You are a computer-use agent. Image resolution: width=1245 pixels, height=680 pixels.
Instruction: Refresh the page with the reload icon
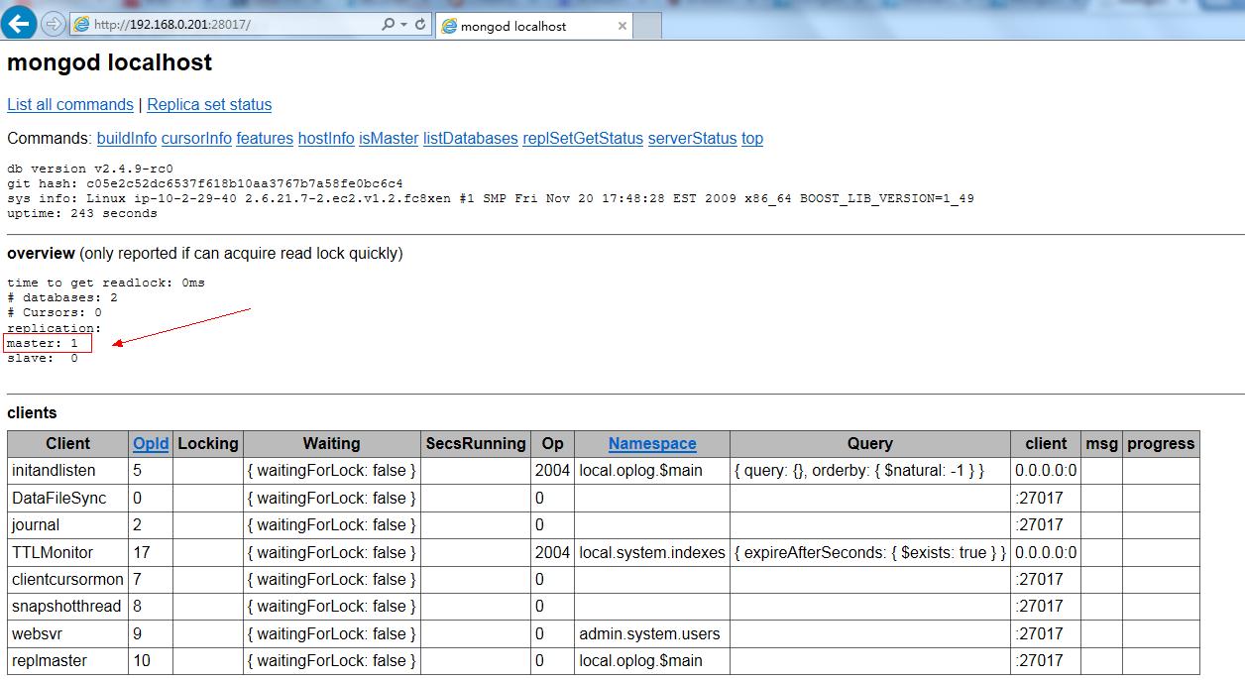tap(420, 25)
